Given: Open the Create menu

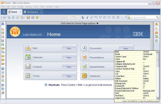Looking at the screenshot, I should click(20, 7).
